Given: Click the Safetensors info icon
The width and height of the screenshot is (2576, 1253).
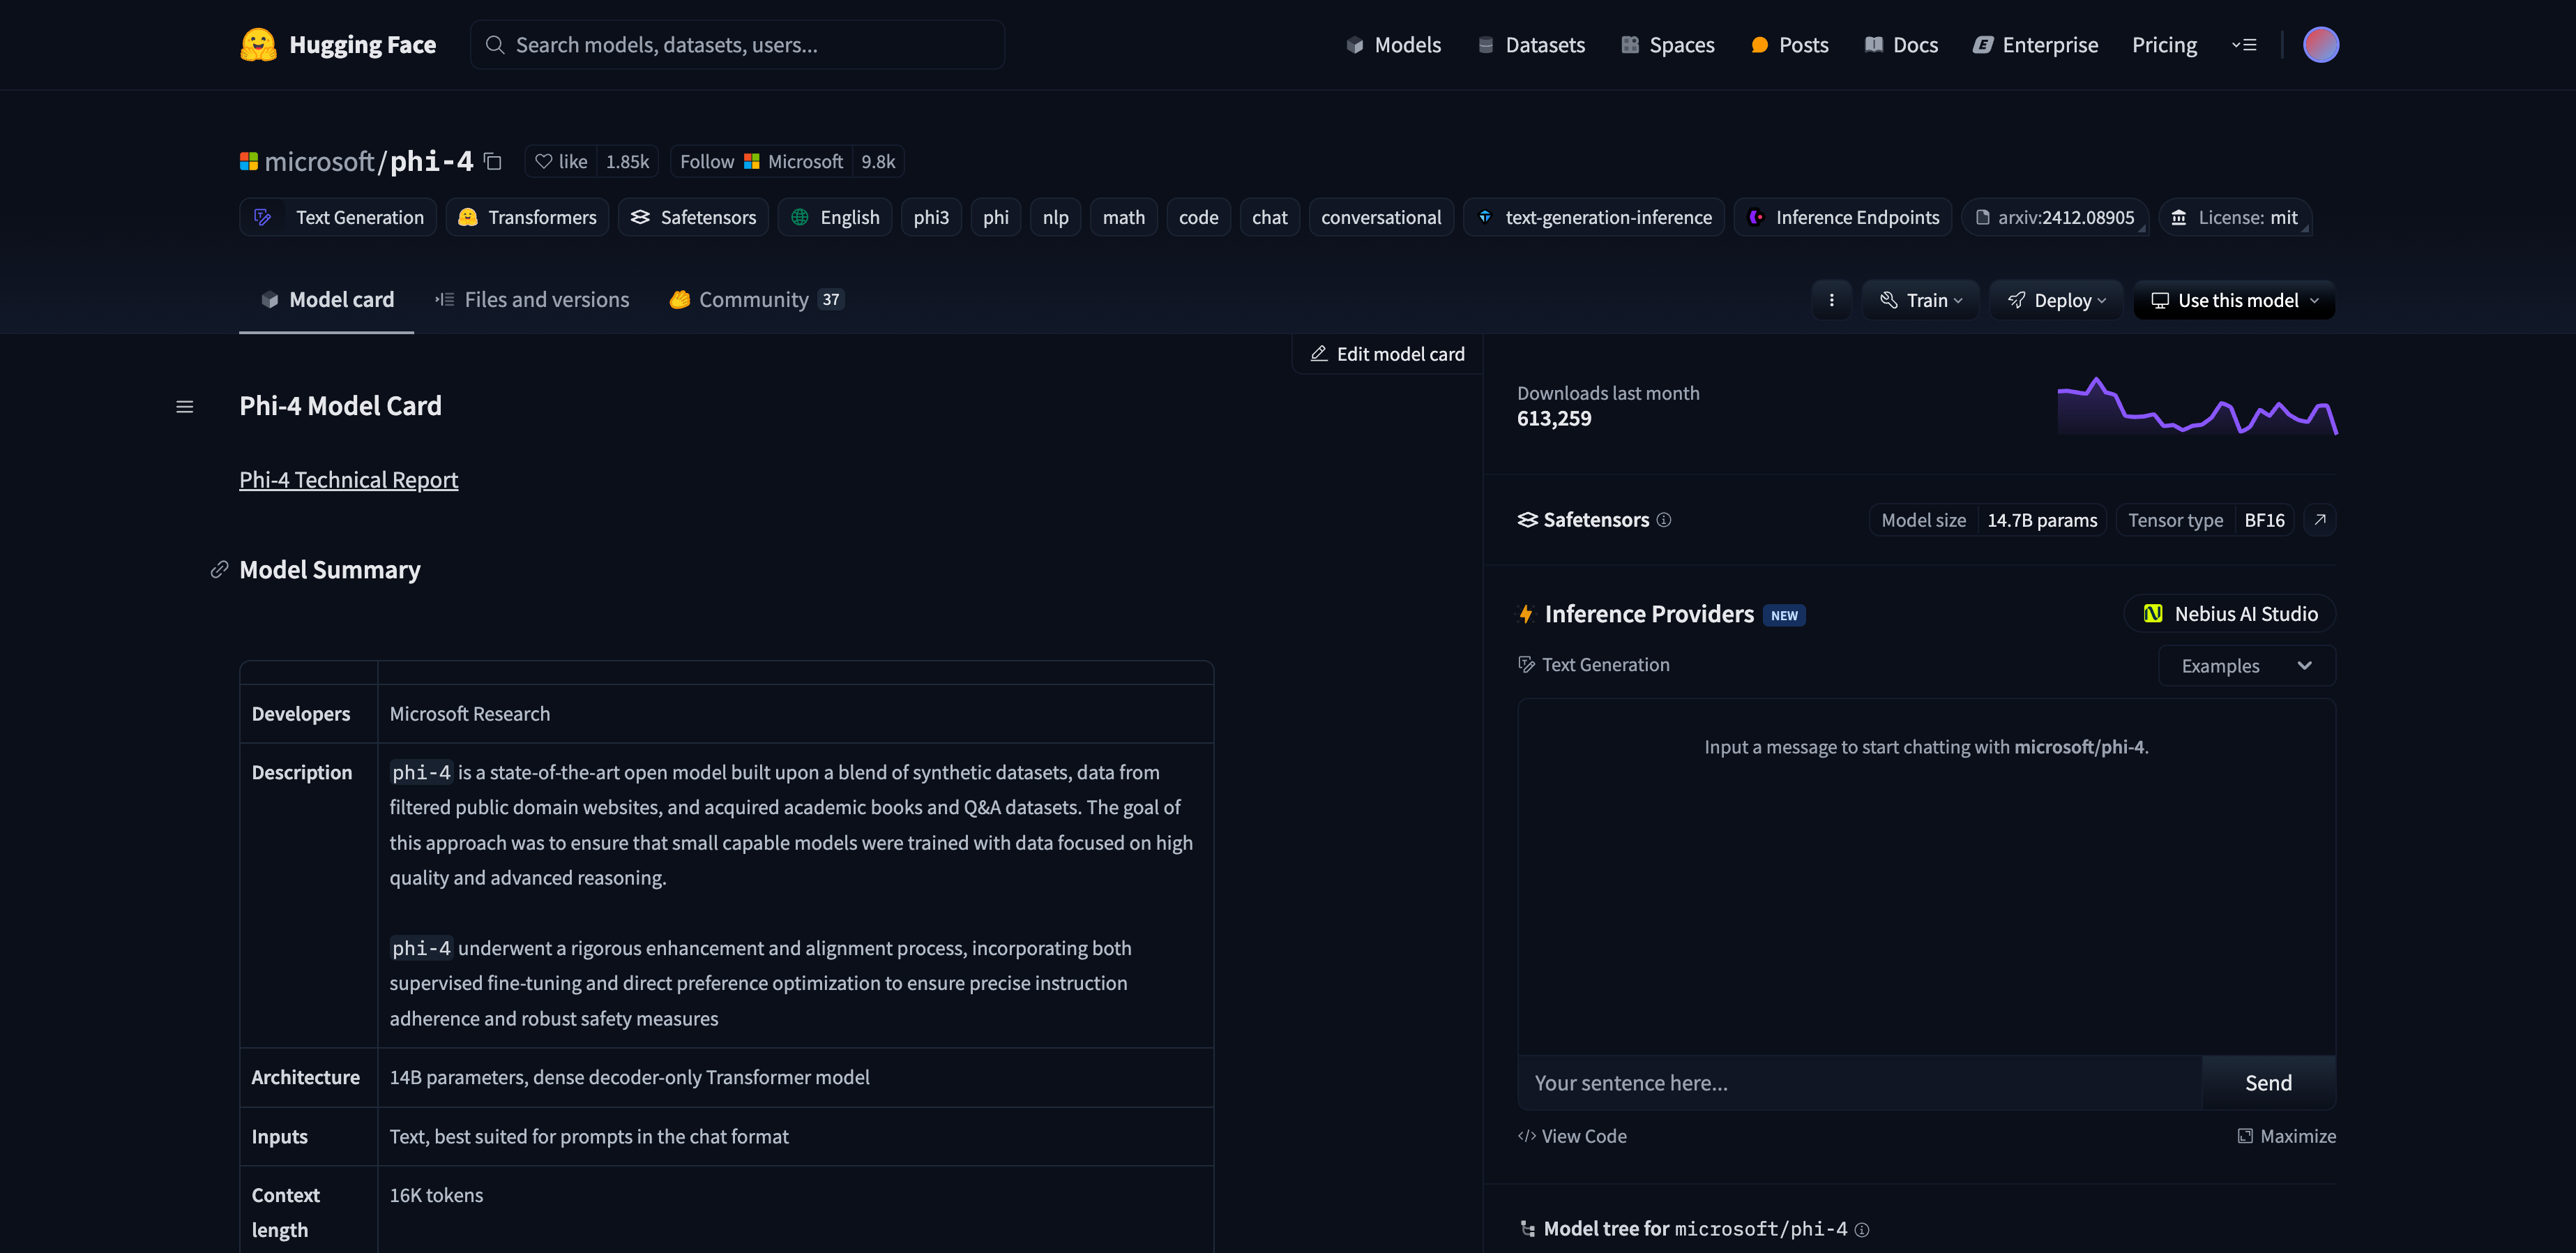Looking at the screenshot, I should 1664,520.
